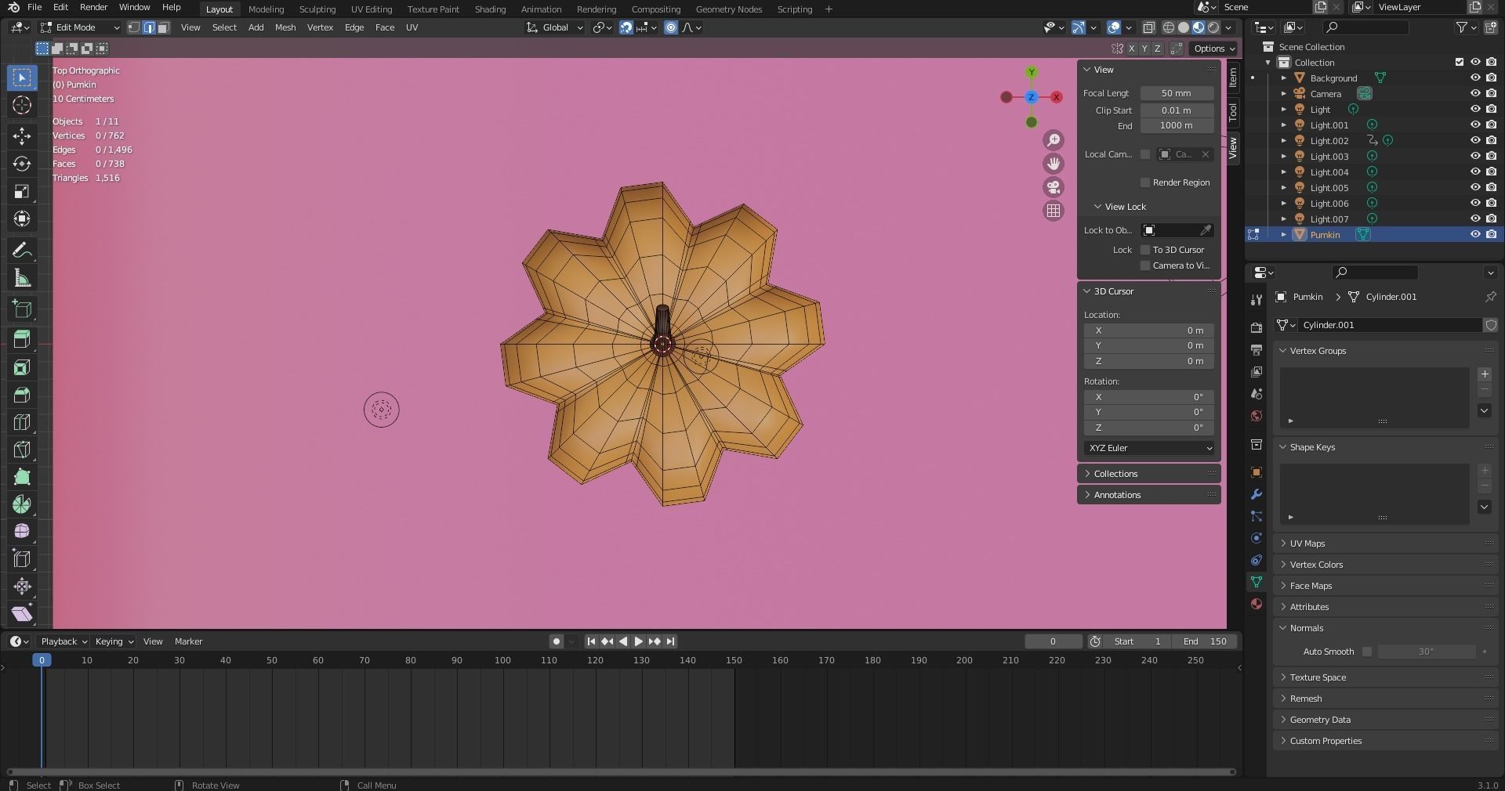The image size is (1505, 791).
Task: Expand the UV Maps panel
Action: pos(1386,544)
